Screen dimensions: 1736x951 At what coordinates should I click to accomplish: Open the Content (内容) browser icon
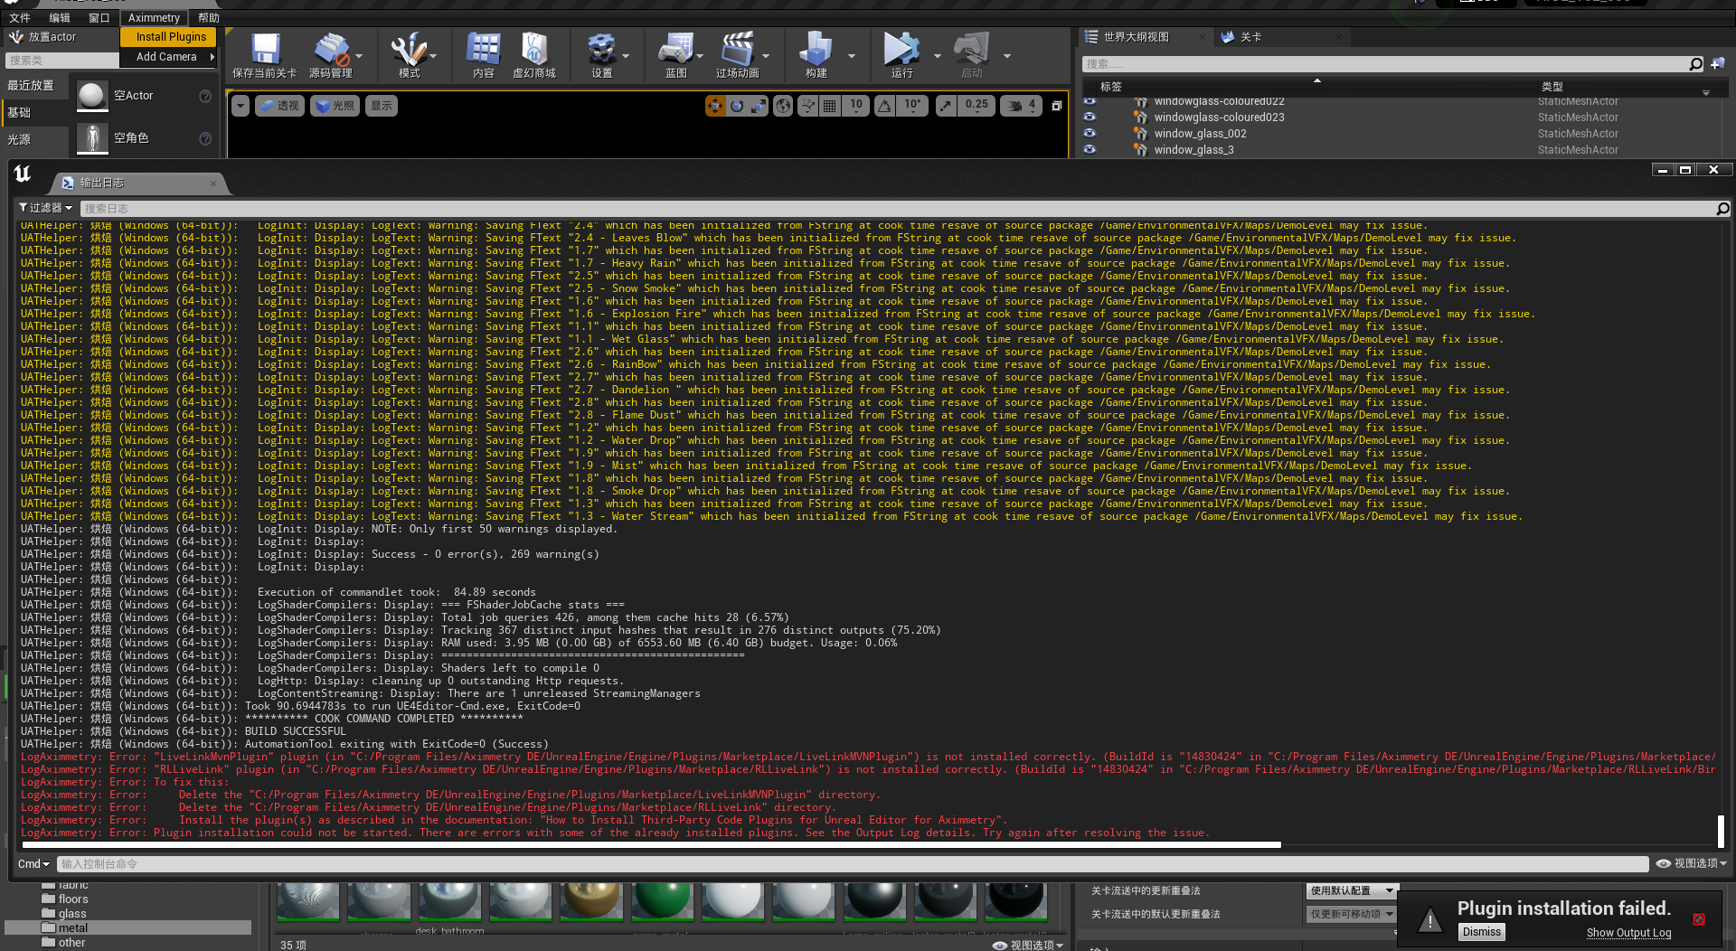point(483,50)
